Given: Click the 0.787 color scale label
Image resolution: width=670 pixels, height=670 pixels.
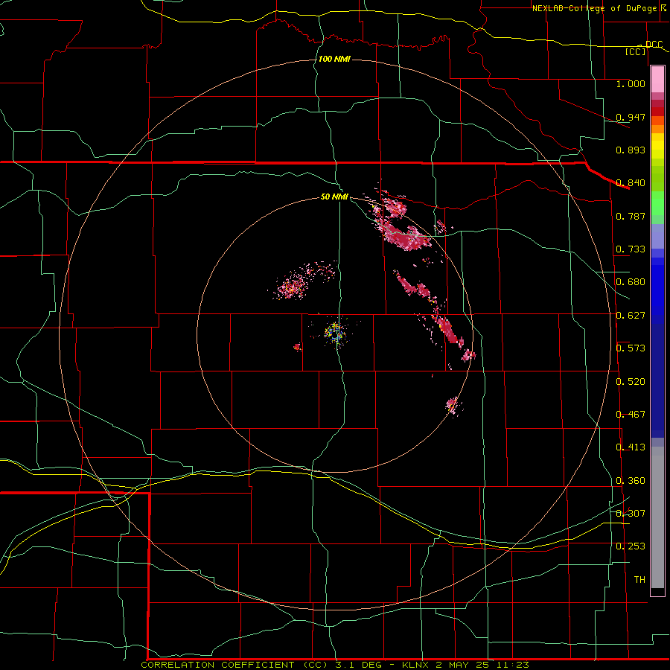Looking at the screenshot, I should [x=631, y=216].
